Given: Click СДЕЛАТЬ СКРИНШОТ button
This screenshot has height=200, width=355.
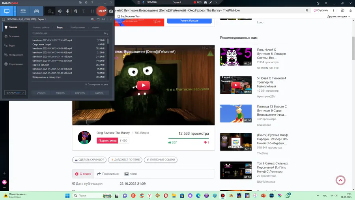Looking at the screenshot, I should coord(89,160).
